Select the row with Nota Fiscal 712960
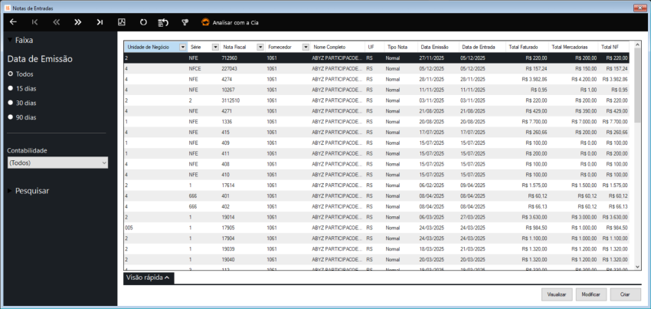The height and width of the screenshot is (309, 651). pyautogui.click(x=377, y=58)
